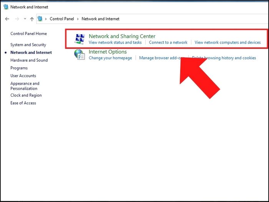Open Programs category

tap(19, 68)
